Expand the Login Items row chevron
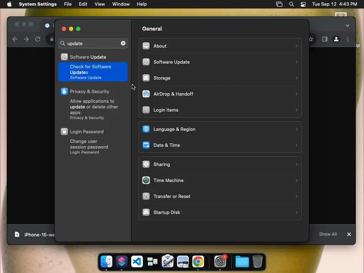 click(296, 110)
